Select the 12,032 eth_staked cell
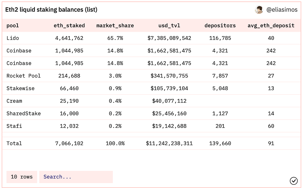Image resolution: width=302 pixels, height=188 pixels. [69, 126]
